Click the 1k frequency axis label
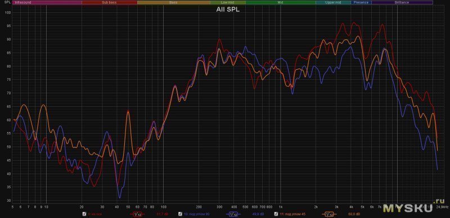 pyautogui.click(x=281, y=207)
